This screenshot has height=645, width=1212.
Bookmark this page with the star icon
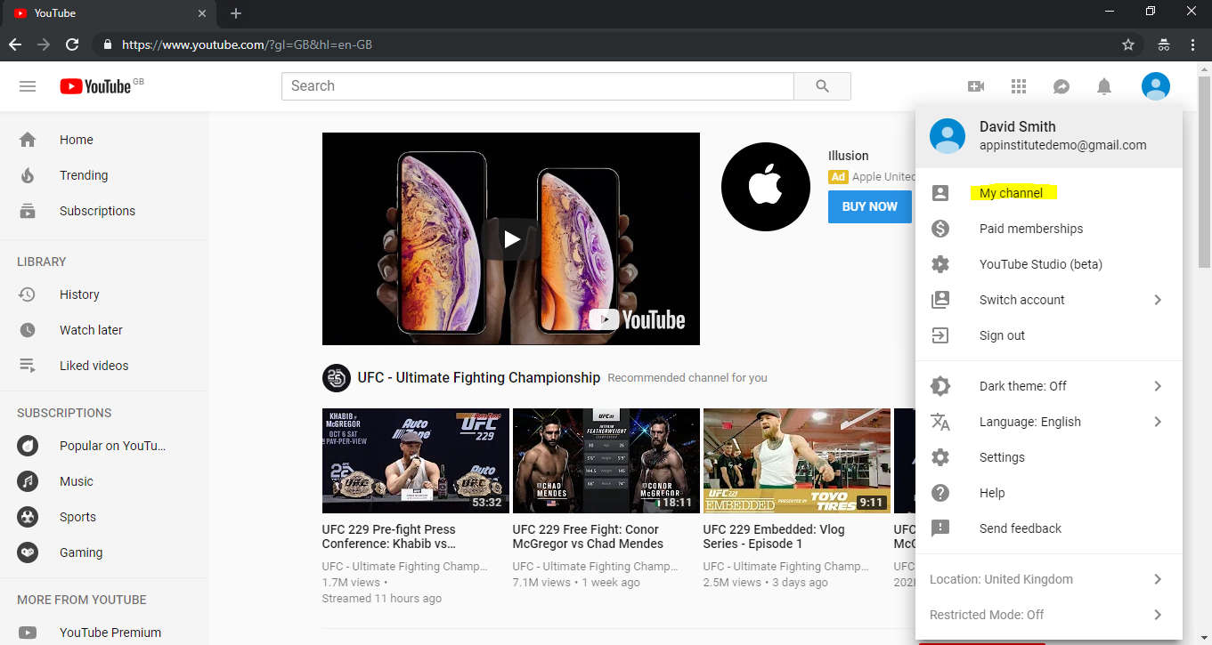[x=1128, y=44]
